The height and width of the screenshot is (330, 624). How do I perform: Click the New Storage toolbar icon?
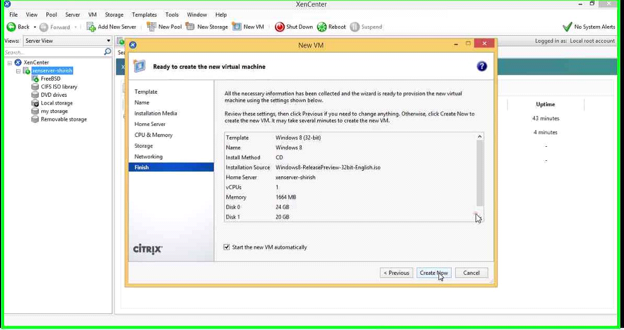pyautogui.click(x=190, y=27)
